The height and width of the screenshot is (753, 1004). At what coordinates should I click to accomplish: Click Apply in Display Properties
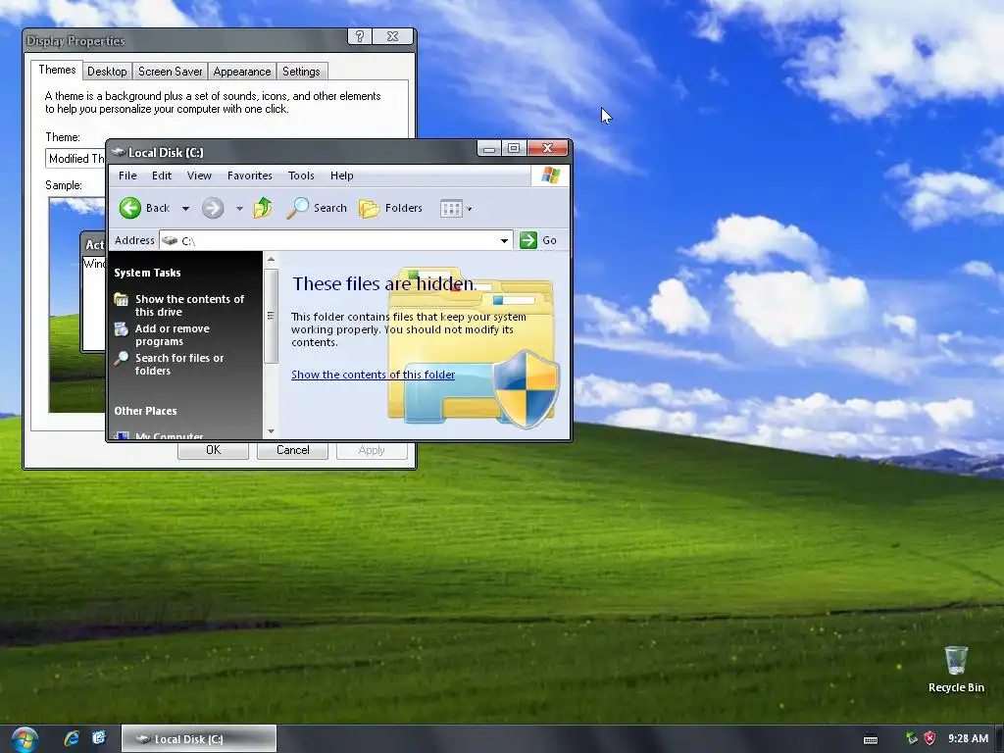tap(372, 450)
